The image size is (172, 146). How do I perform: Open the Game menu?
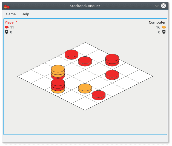(x=11, y=14)
